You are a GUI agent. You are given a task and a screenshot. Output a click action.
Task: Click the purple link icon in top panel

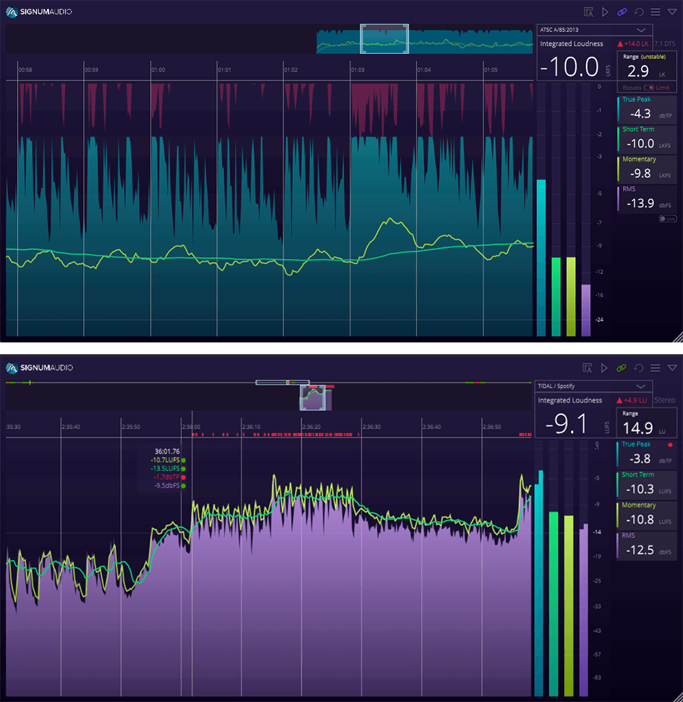click(622, 12)
